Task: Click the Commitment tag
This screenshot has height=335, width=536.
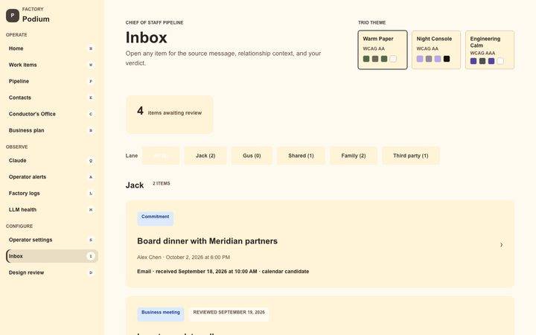Action: [x=155, y=217]
